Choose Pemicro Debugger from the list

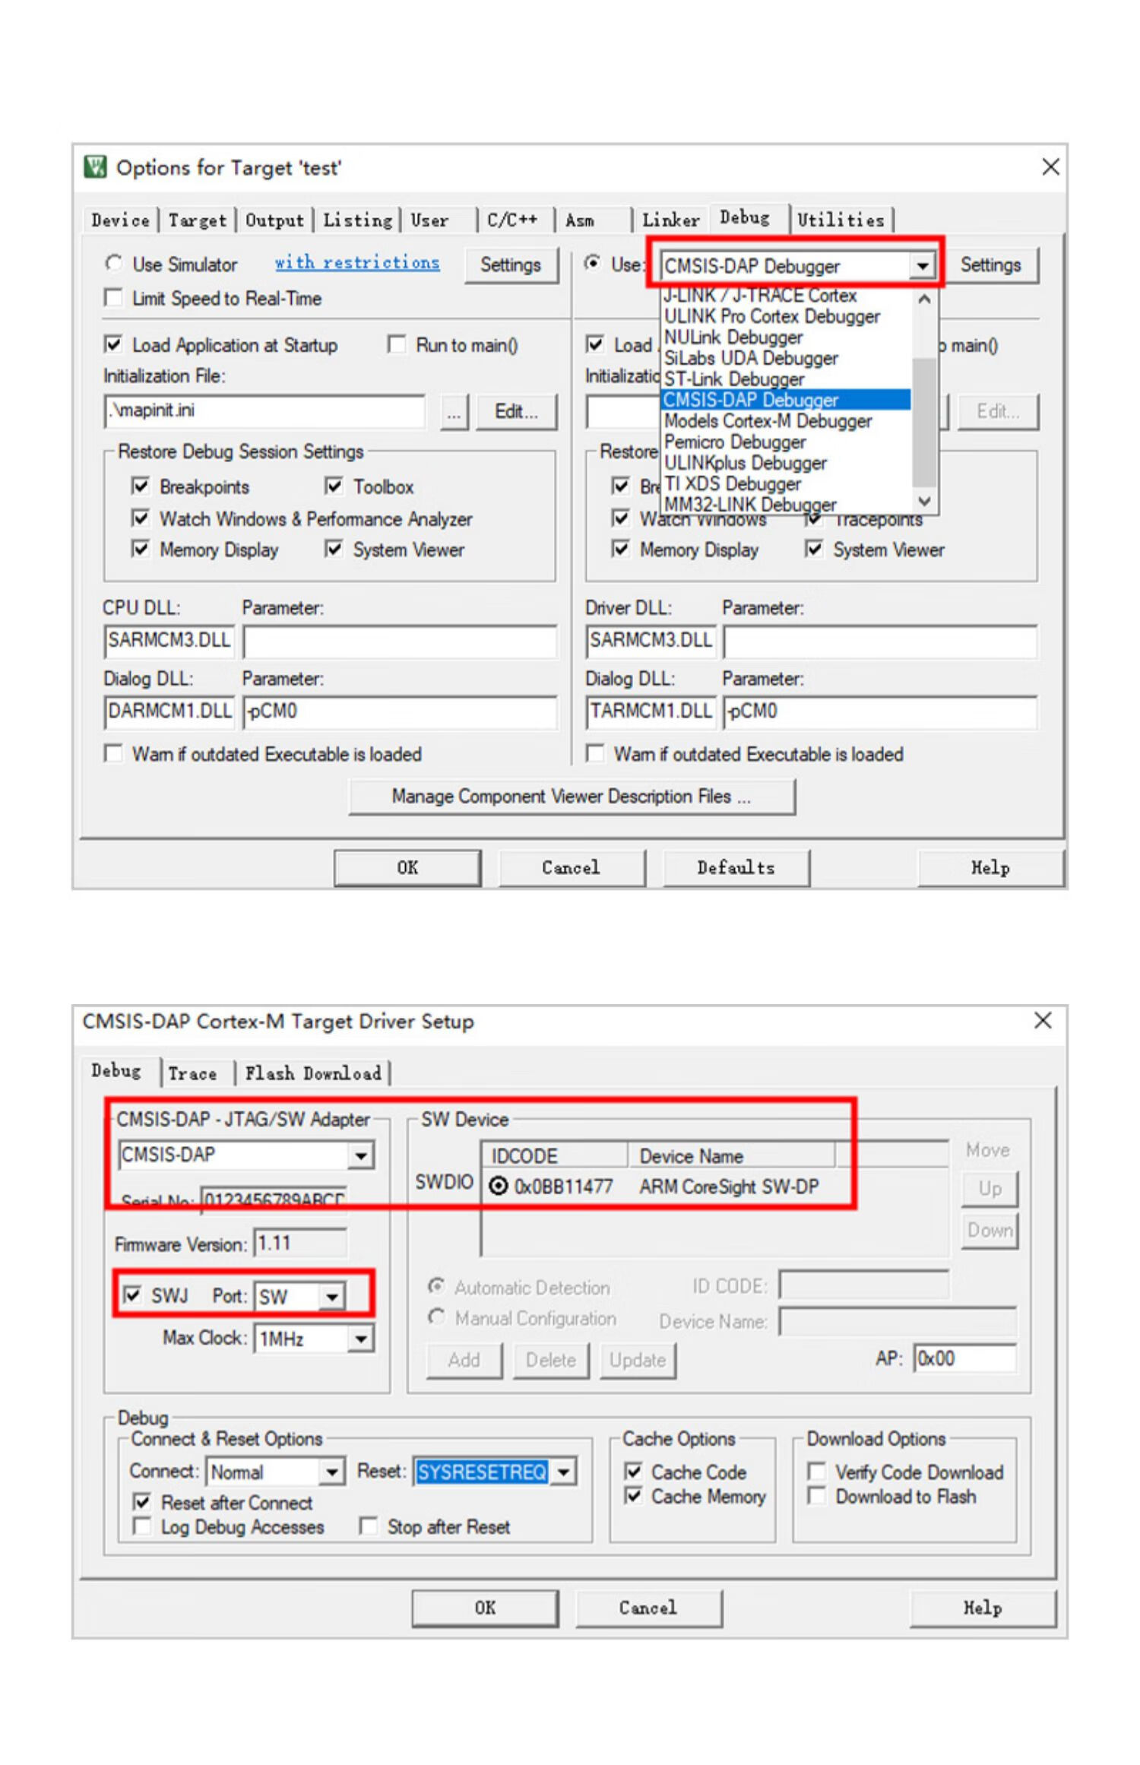(x=786, y=442)
